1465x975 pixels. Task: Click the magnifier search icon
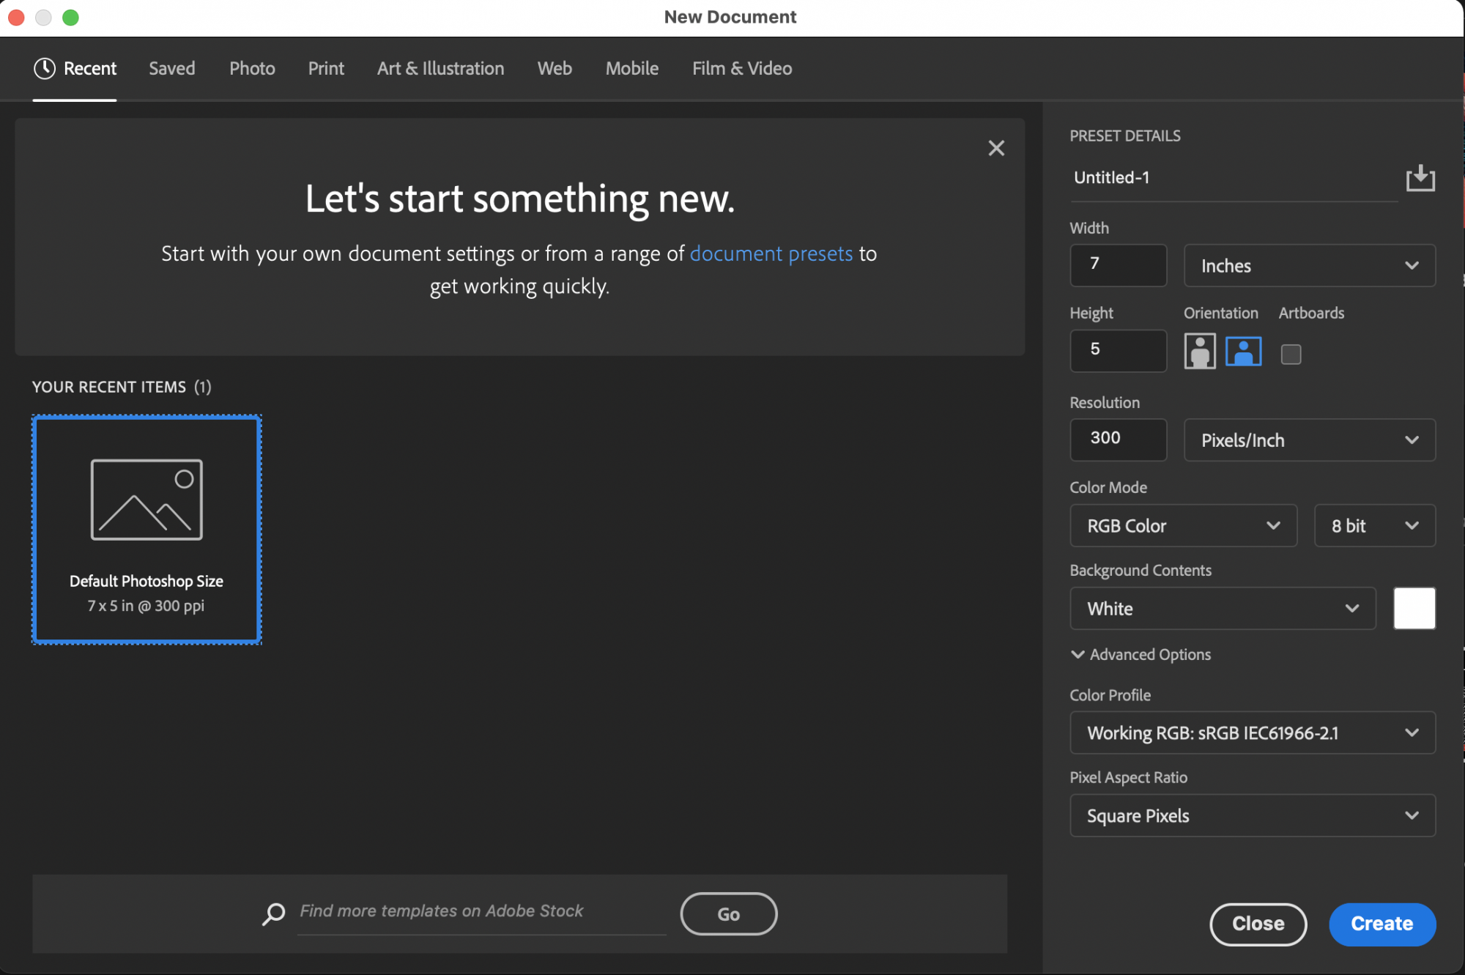273,913
